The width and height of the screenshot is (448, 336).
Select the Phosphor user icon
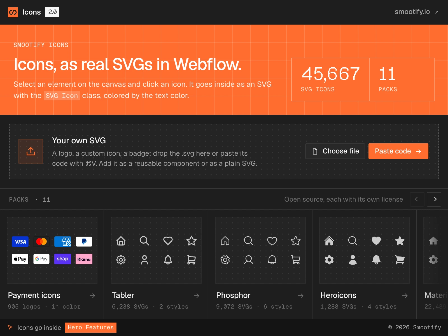[x=249, y=260]
